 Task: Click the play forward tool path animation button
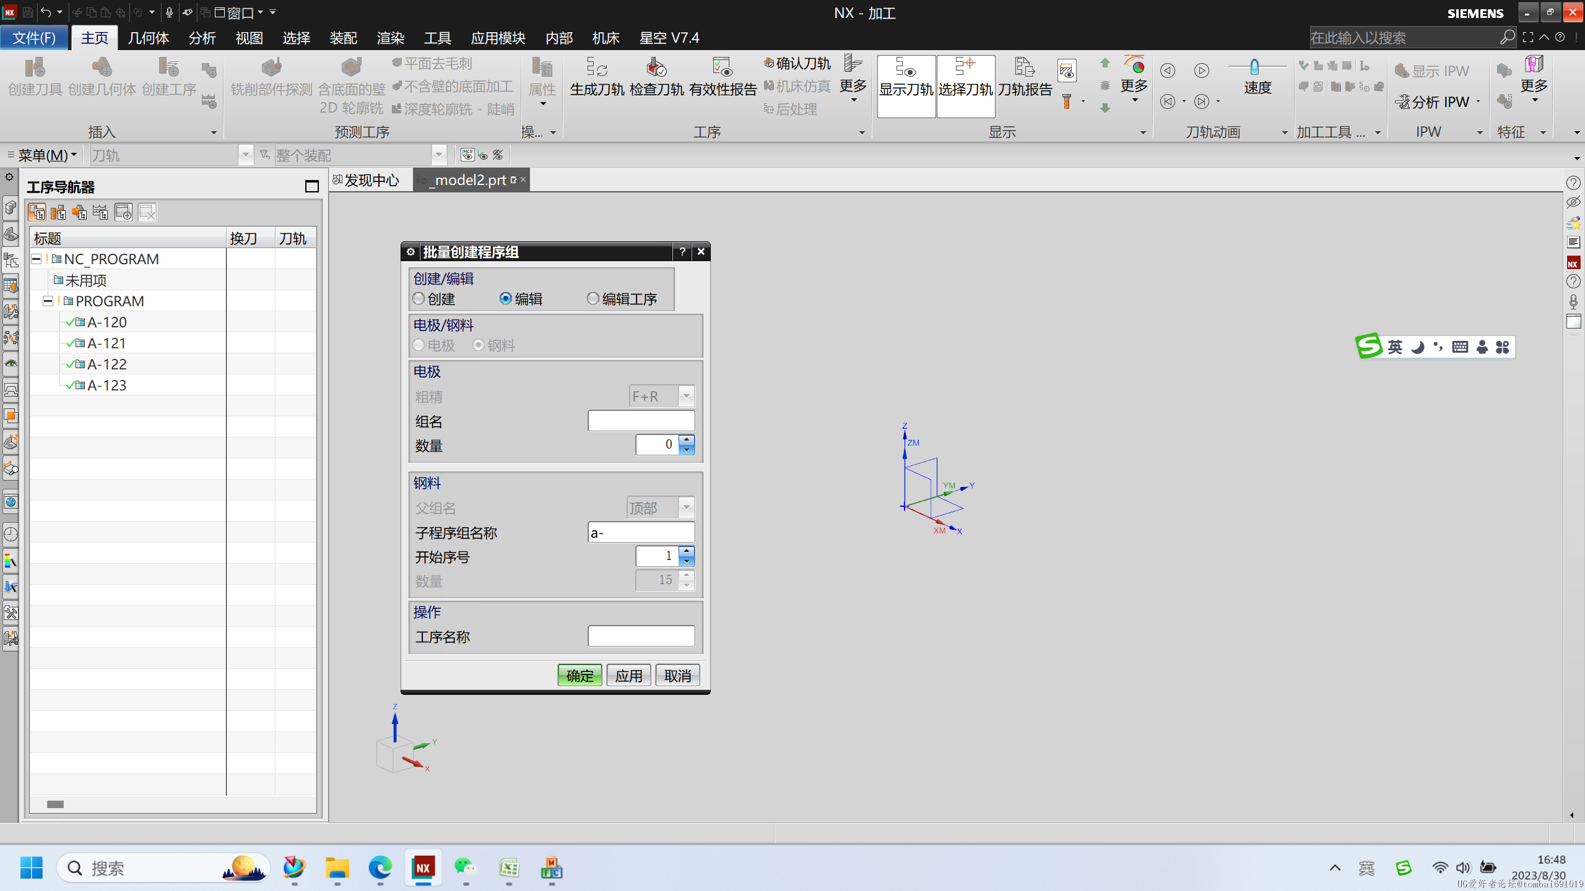(1201, 71)
